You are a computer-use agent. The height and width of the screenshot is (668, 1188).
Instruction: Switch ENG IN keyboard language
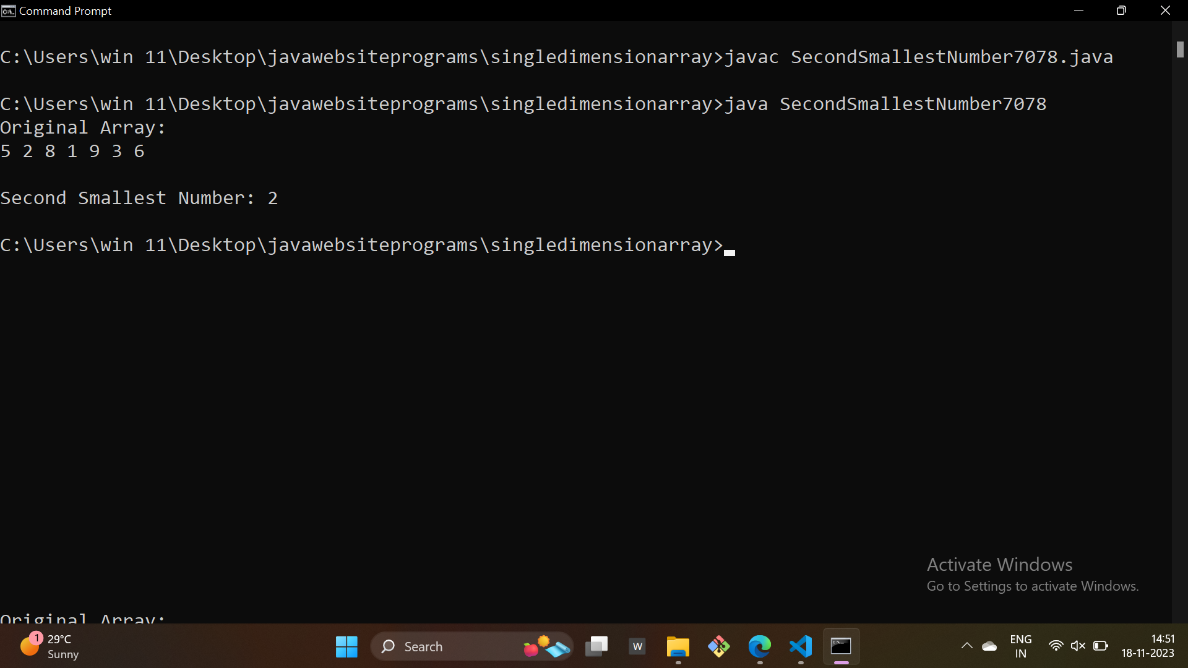[1020, 646]
